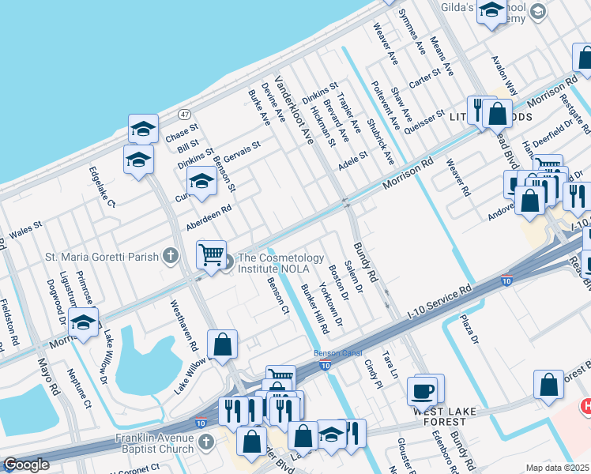Click the Avalon Way label
This screenshot has width=591, height=474.
click(x=504, y=75)
